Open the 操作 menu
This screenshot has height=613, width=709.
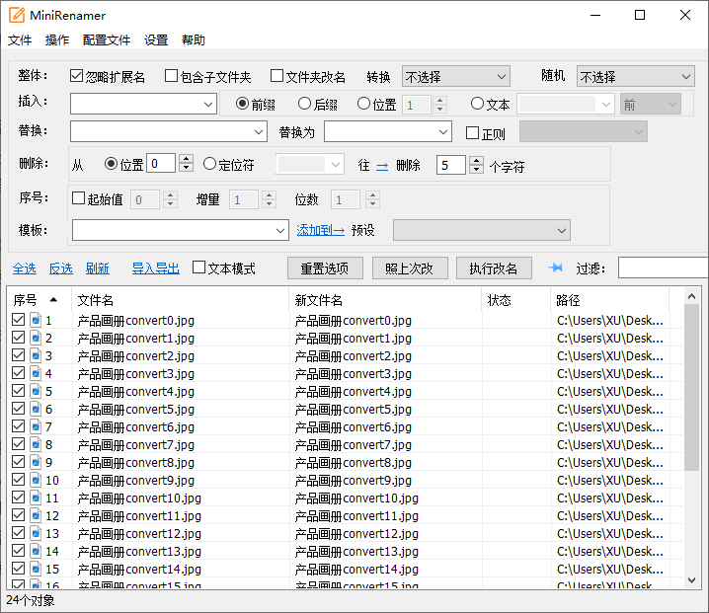pos(57,40)
